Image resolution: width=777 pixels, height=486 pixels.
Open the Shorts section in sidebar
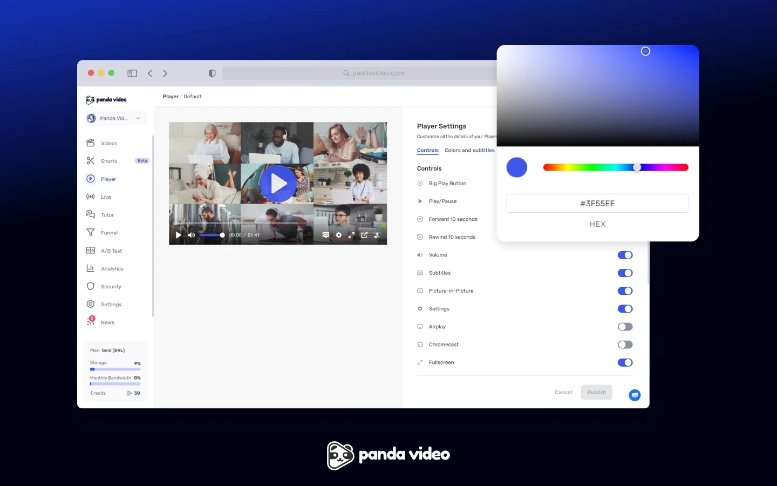point(108,161)
